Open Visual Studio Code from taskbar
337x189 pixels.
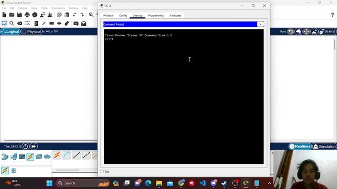[202, 183]
